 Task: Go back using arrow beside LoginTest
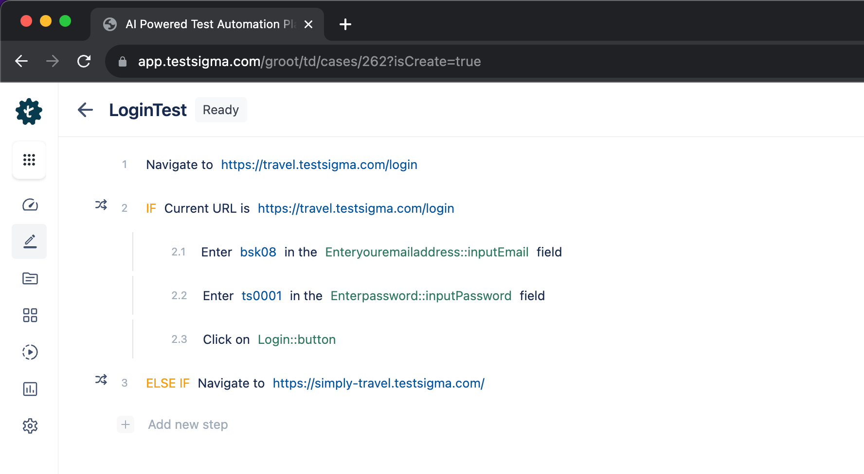click(x=85, y=110)
